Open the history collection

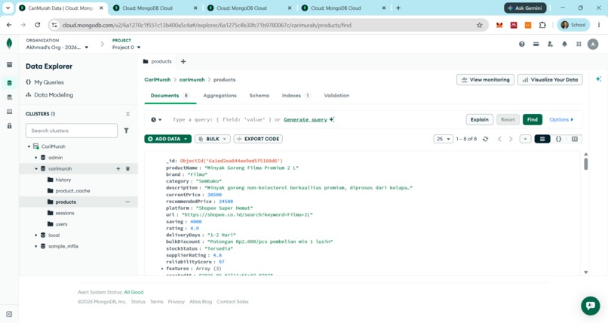[63, 180]
